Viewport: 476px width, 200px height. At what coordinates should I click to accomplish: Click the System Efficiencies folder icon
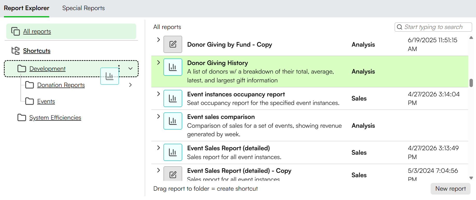(22, 118)
